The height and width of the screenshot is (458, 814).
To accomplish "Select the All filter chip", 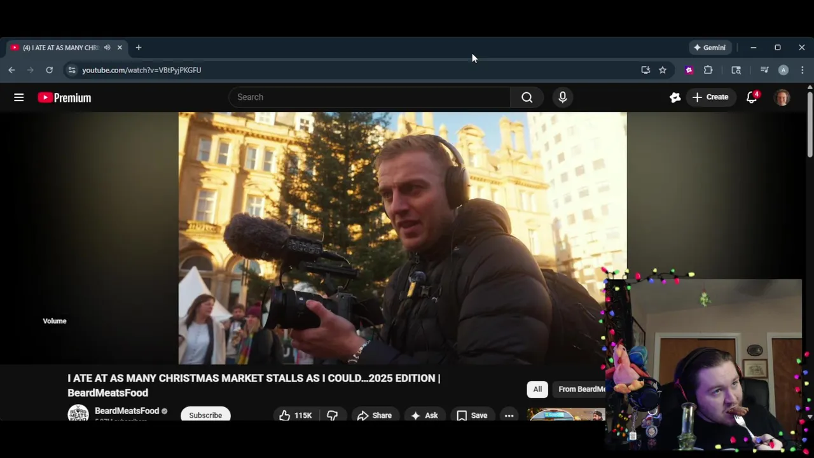I will click(x=537, y=389).
